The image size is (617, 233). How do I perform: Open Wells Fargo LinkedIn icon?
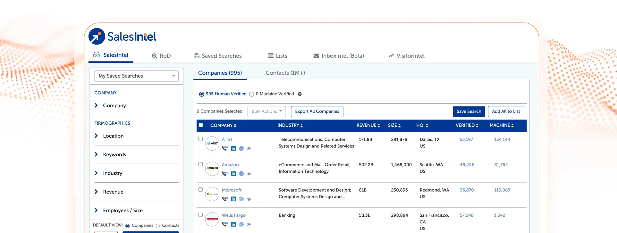point(233,224)
